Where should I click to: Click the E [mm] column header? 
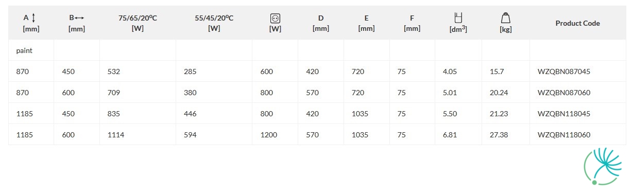coord(366,23)
